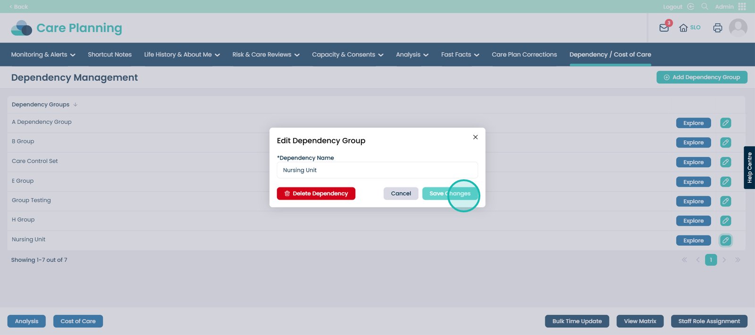The image size is (755, 335).
Task: Open the user profile avatar
Action: point(738,28)
